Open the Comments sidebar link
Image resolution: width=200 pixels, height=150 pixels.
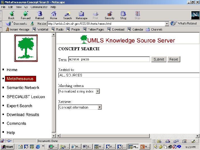16,123
